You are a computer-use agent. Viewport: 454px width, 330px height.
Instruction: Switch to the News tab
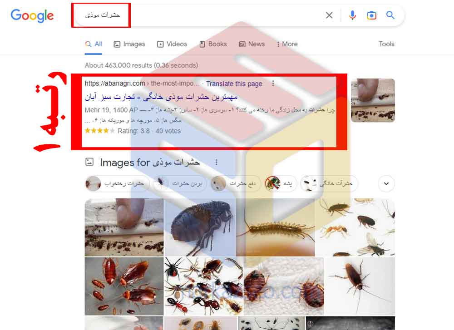point(252,44)
